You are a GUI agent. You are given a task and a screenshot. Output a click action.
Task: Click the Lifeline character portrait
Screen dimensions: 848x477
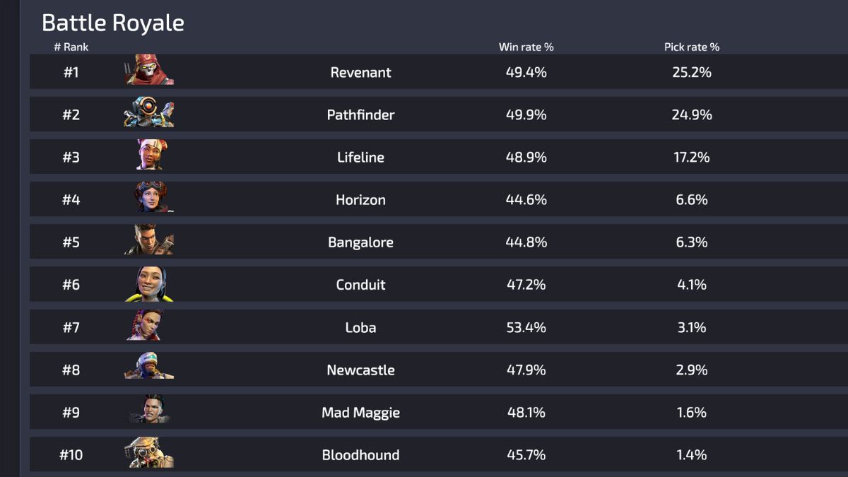tap(148, 156)
